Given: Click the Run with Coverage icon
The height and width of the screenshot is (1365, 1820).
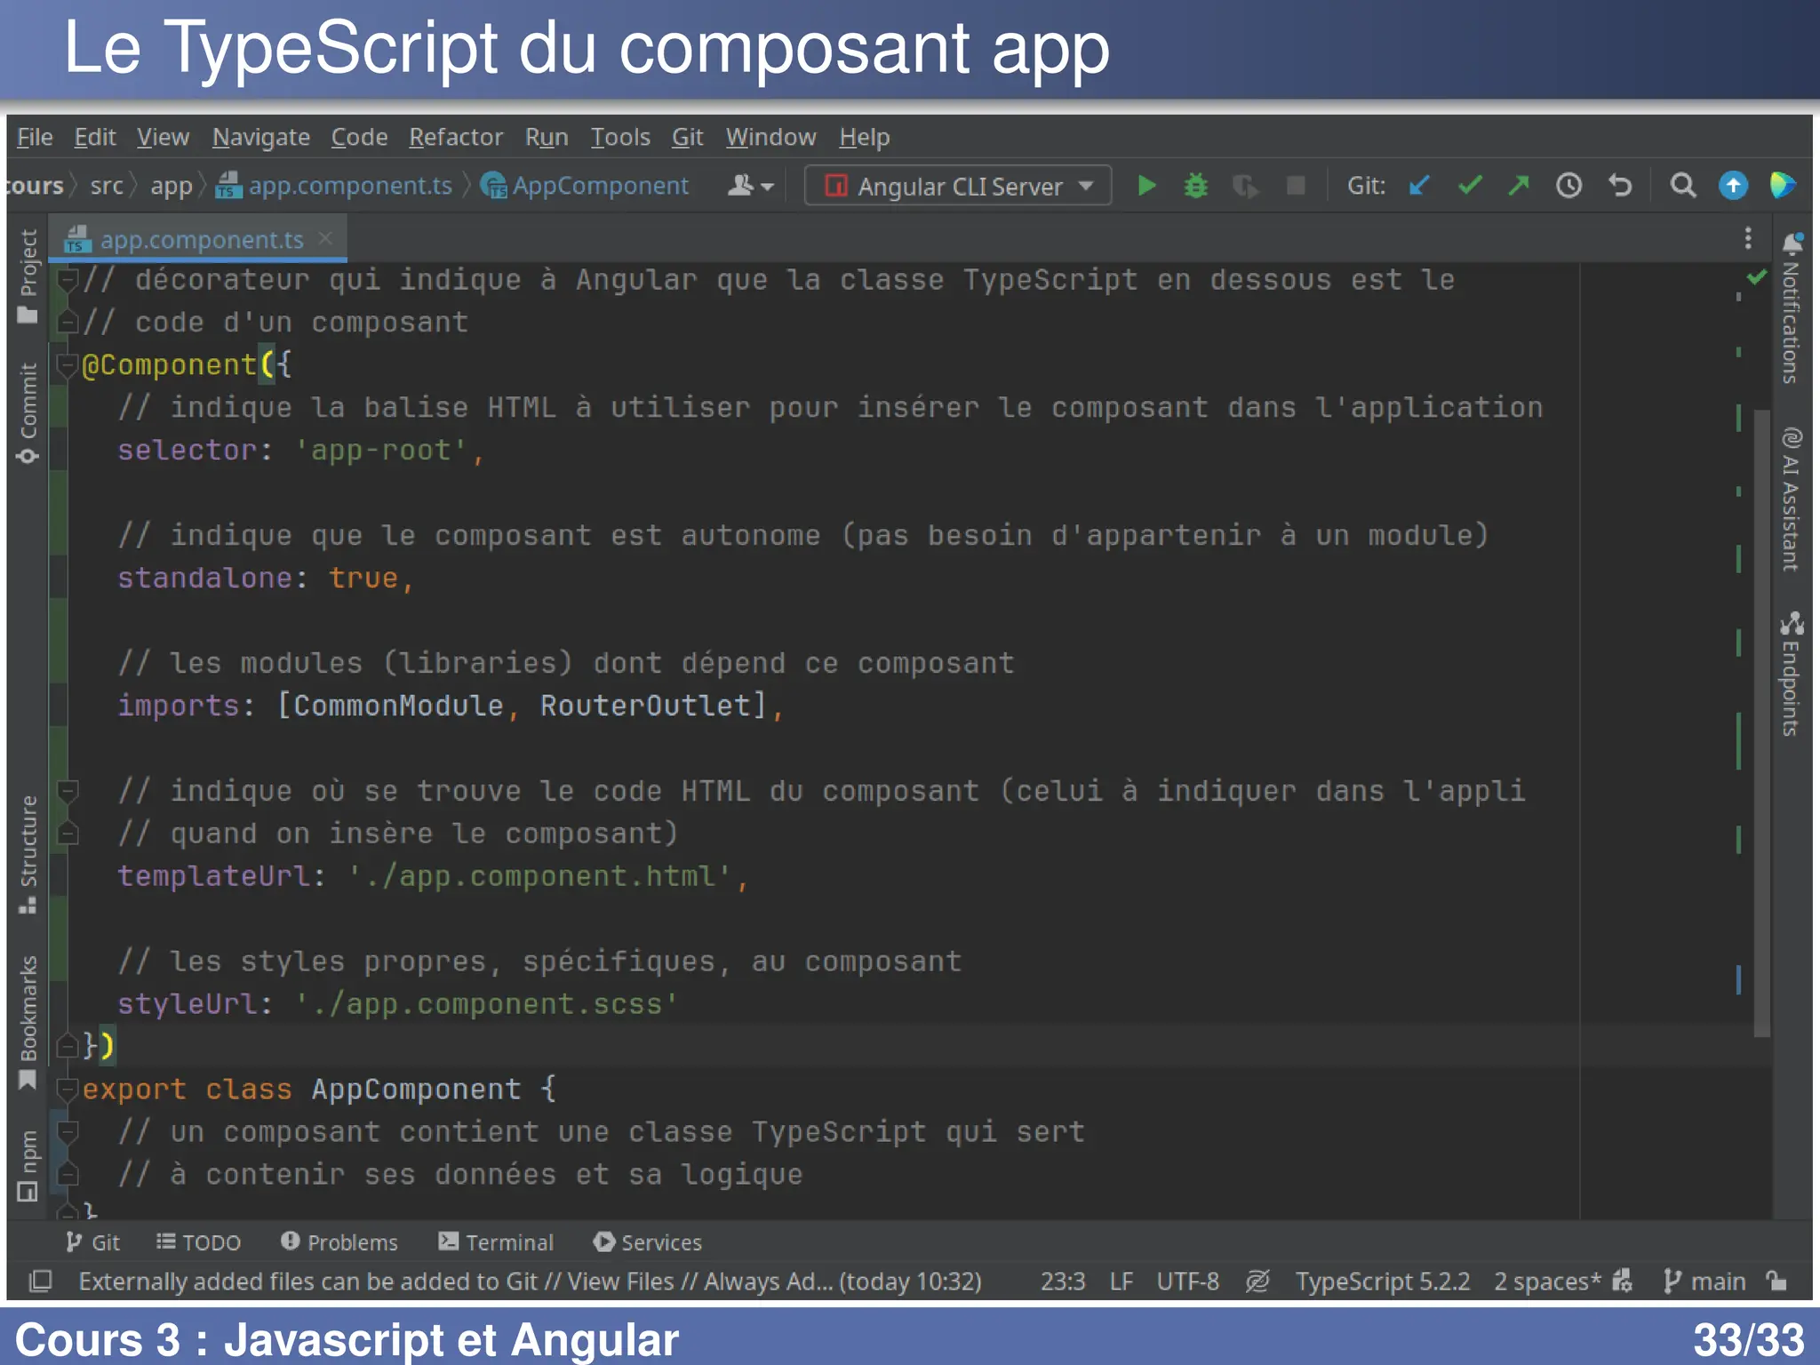Looking at the screenshot, I should tap(1246, 186).
